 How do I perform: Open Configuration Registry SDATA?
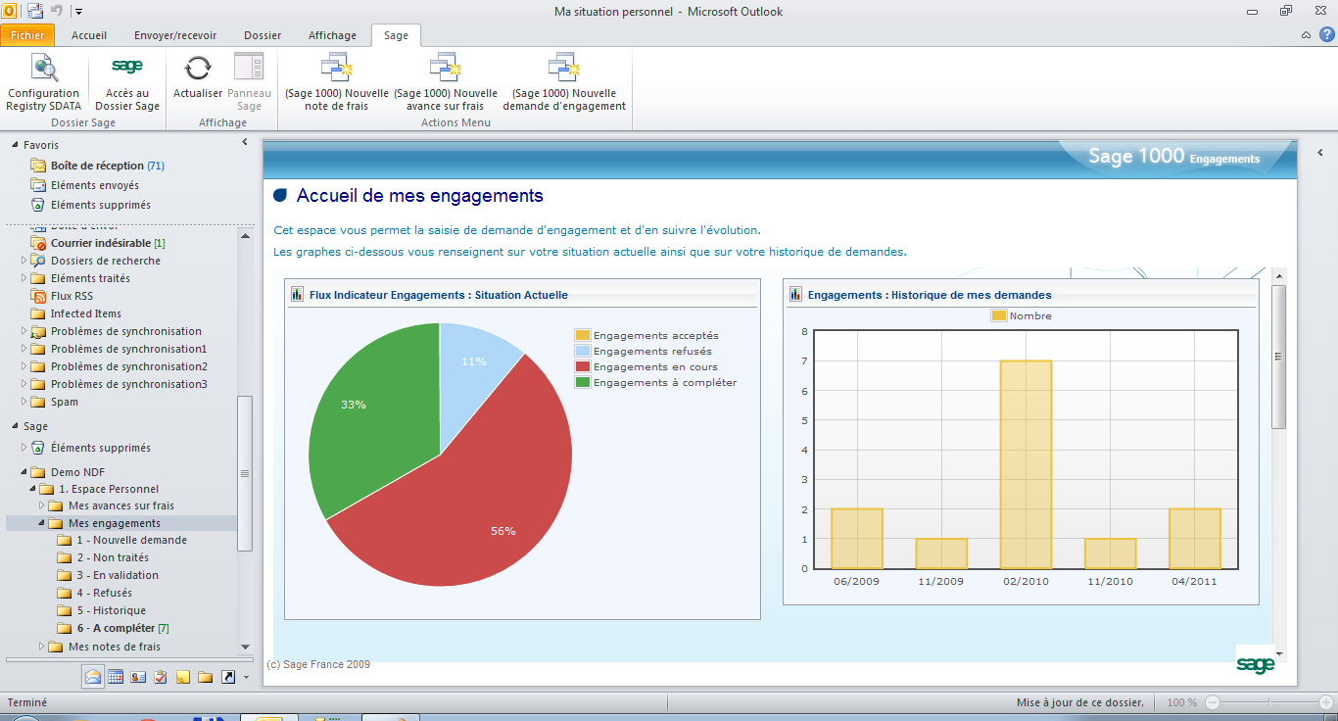[x=43, y=82]
